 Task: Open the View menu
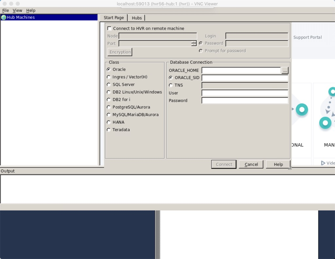pyautogui.click(x=17, y=10)
